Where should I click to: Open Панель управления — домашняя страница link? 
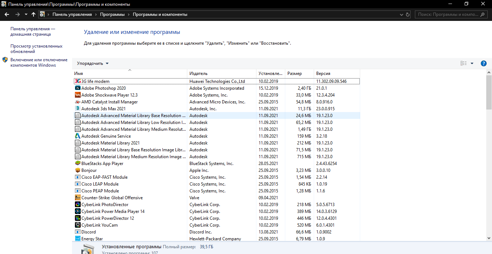tap(33, 32)
